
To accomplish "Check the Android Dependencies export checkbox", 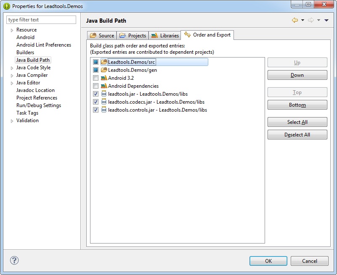I will pyautogui.click(x=96, y=86).
